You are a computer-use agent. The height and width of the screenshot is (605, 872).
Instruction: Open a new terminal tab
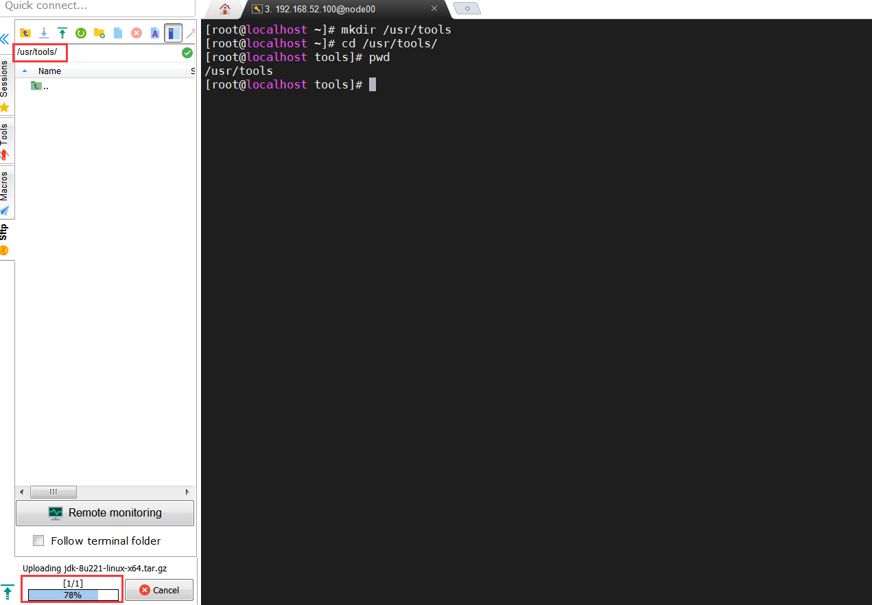pyautogui.click(x=467, y=9)
